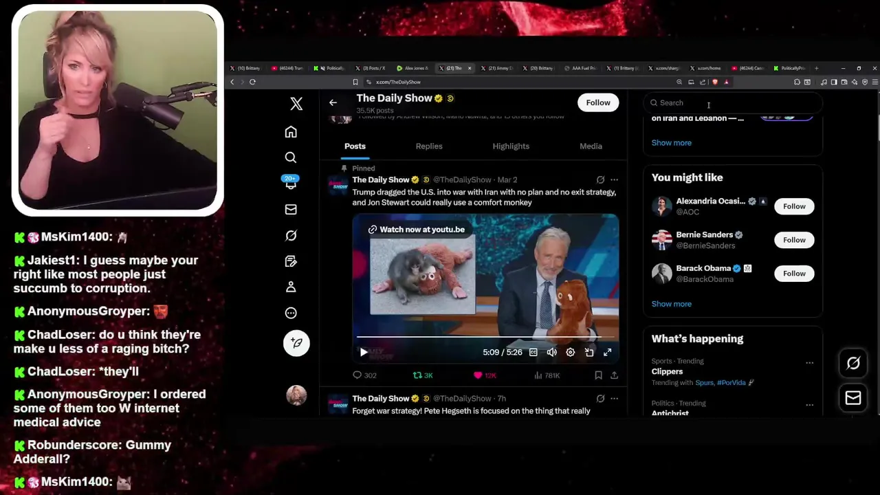880x495 pixels.
Task: Follow The Daily Show
Action: [598, 102]
